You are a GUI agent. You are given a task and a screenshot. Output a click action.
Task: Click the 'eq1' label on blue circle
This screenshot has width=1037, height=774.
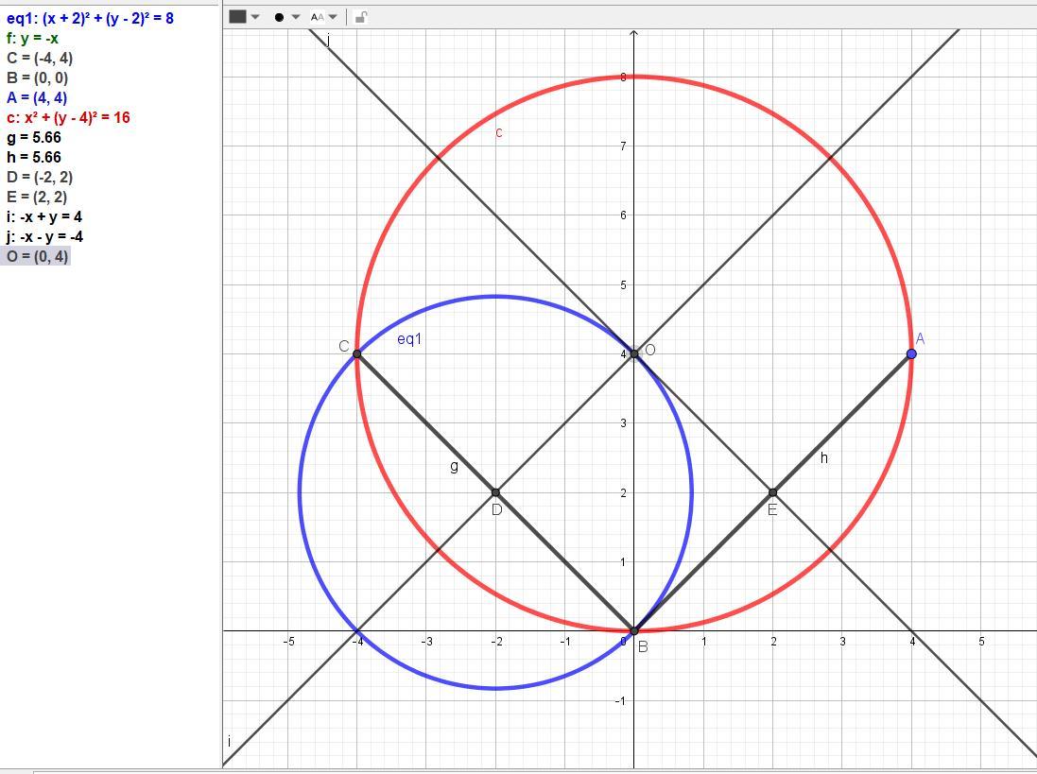coord(408,339)
